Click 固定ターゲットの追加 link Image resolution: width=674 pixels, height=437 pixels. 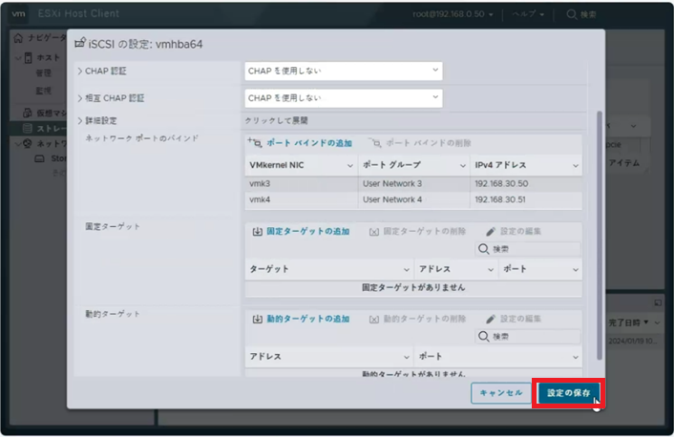coord(307,232)
